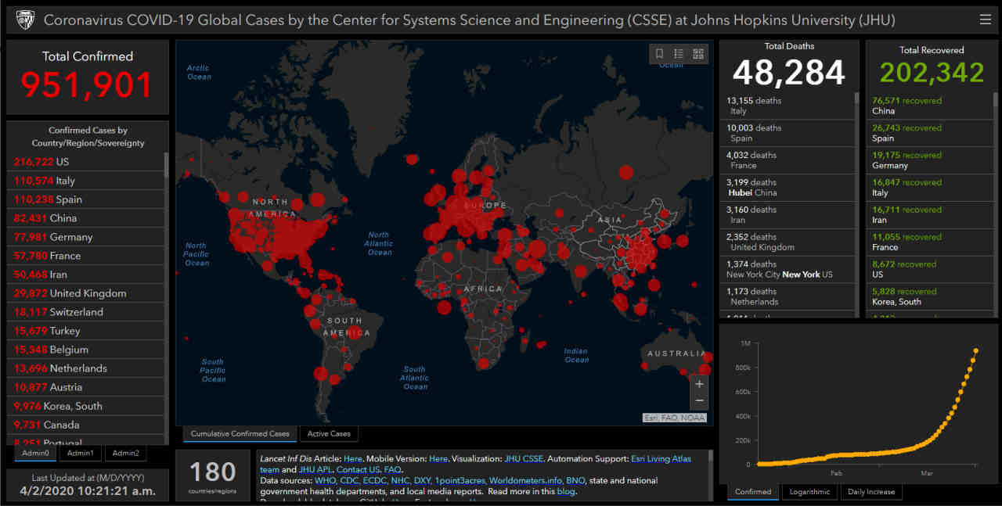Viewport: 1002px width, 506px height.
Task: Open the BNO data source link
Action: pyautogui.click(x=575, y=480)
